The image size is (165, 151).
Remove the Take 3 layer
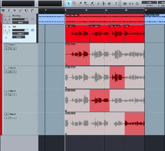[14, 95]
